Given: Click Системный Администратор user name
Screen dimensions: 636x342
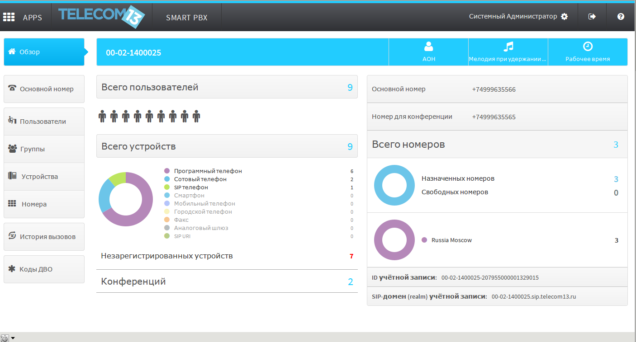Looking at the screenshot, I should tap(513, 17).
